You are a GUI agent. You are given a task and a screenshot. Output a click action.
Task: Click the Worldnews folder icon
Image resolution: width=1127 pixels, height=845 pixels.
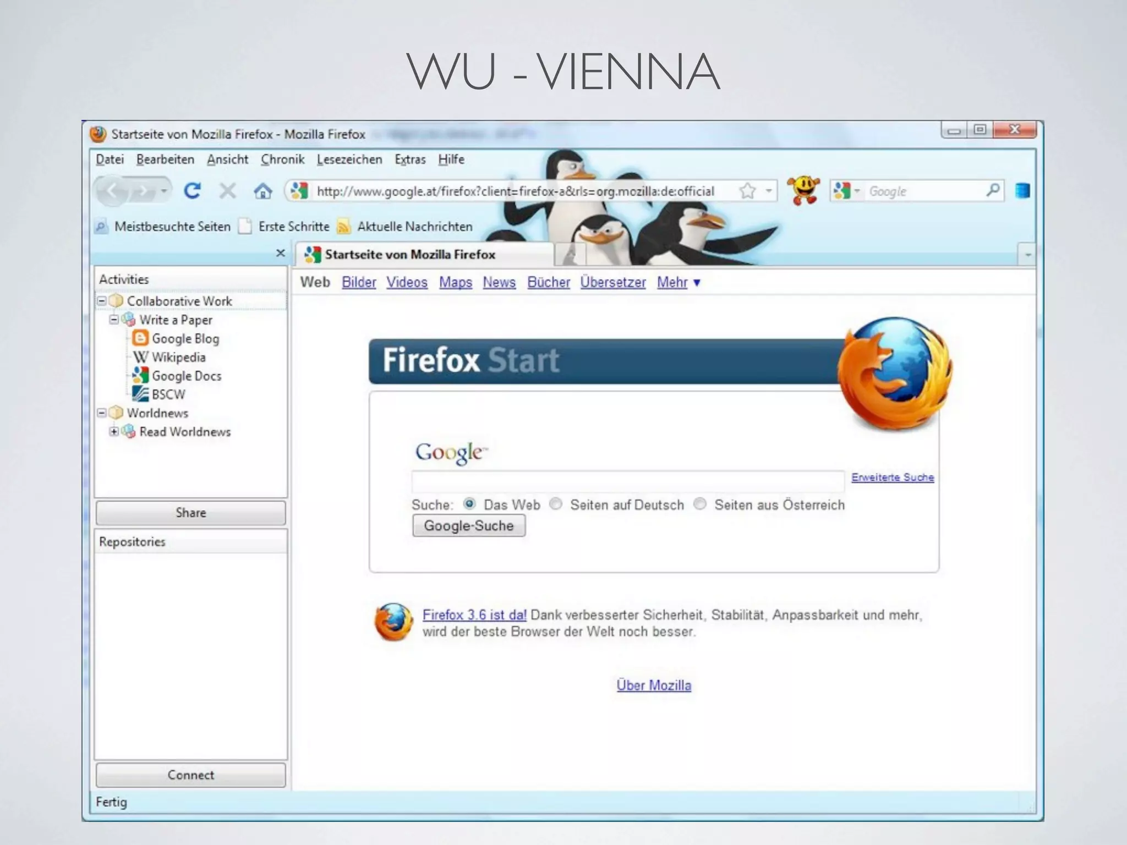click(x=116, y=413)
